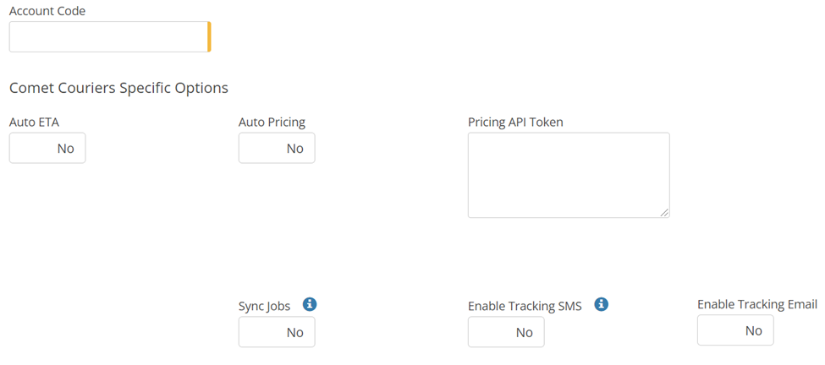The image size is (825, 365).
Task: Click the Account Code label
Action: tap(47, 11)
